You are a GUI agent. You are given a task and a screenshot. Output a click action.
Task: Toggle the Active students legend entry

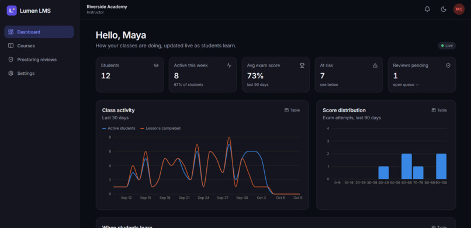point(119,128)
